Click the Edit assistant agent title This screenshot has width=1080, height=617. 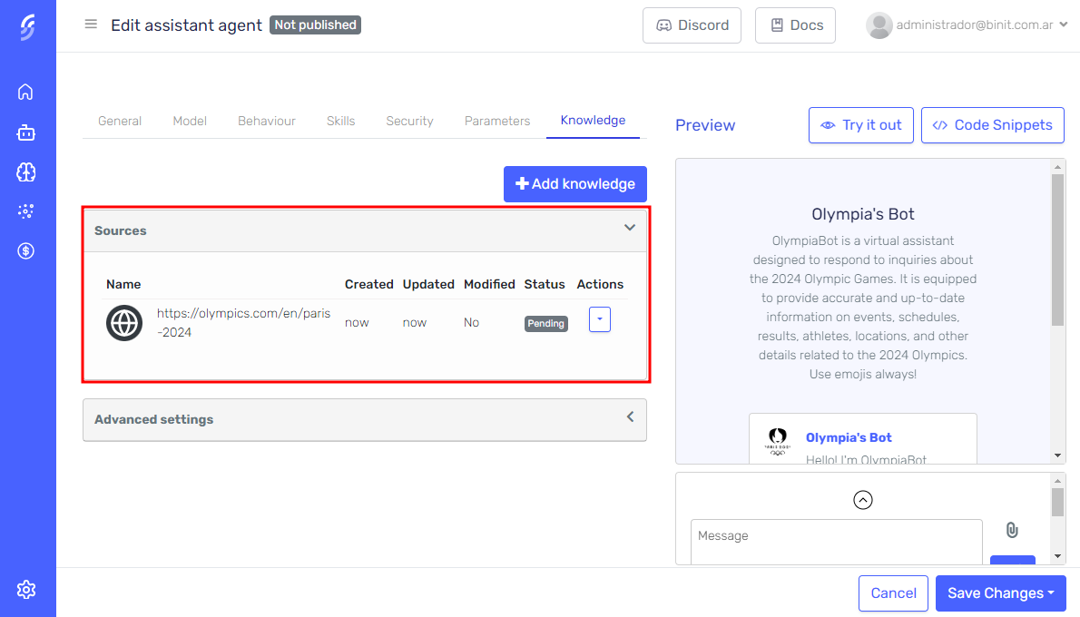pyautogui.click(x=187, y=25)
